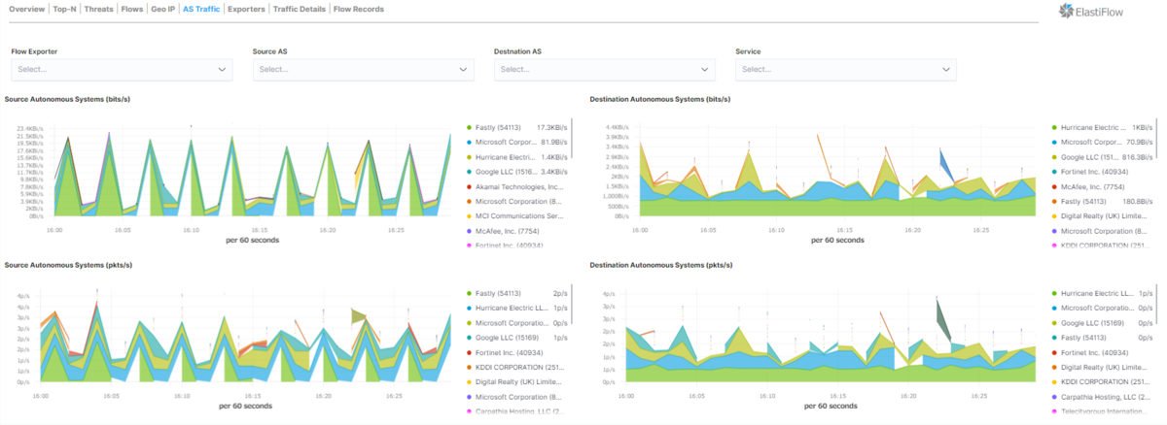Image resolution: width=1167 pixels, height=425 pixels.
Task: Click the Destination bits/s legend scrollbar
Action: tap(1156, 139)
